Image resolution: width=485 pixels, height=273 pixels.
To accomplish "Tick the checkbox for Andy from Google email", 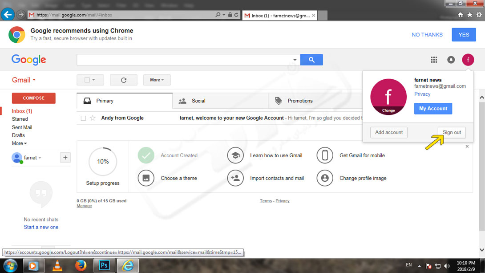I will coord(83,118).
